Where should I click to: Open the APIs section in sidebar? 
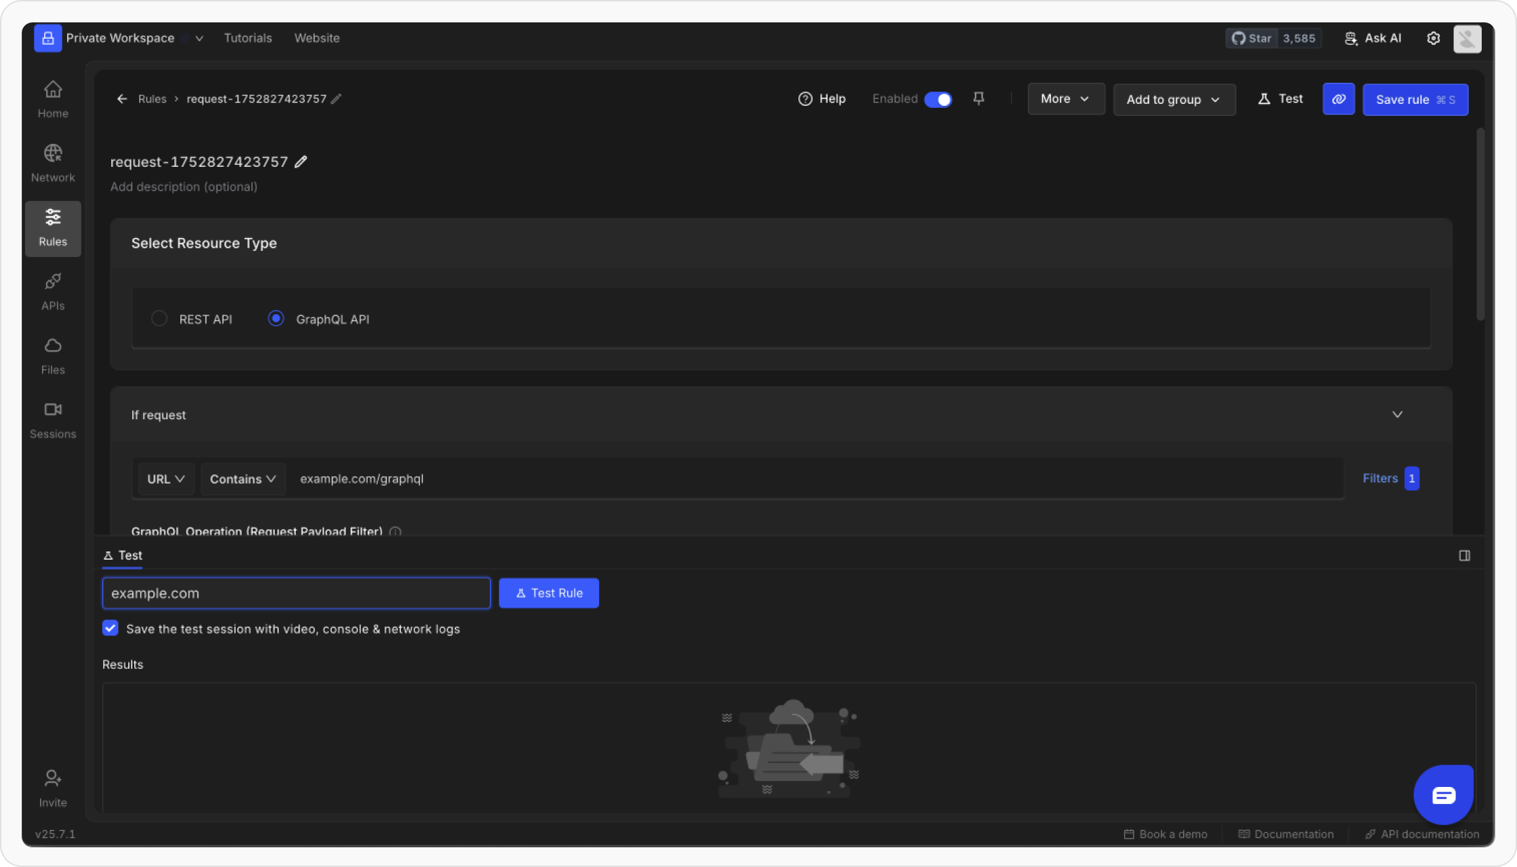point(53,292)
